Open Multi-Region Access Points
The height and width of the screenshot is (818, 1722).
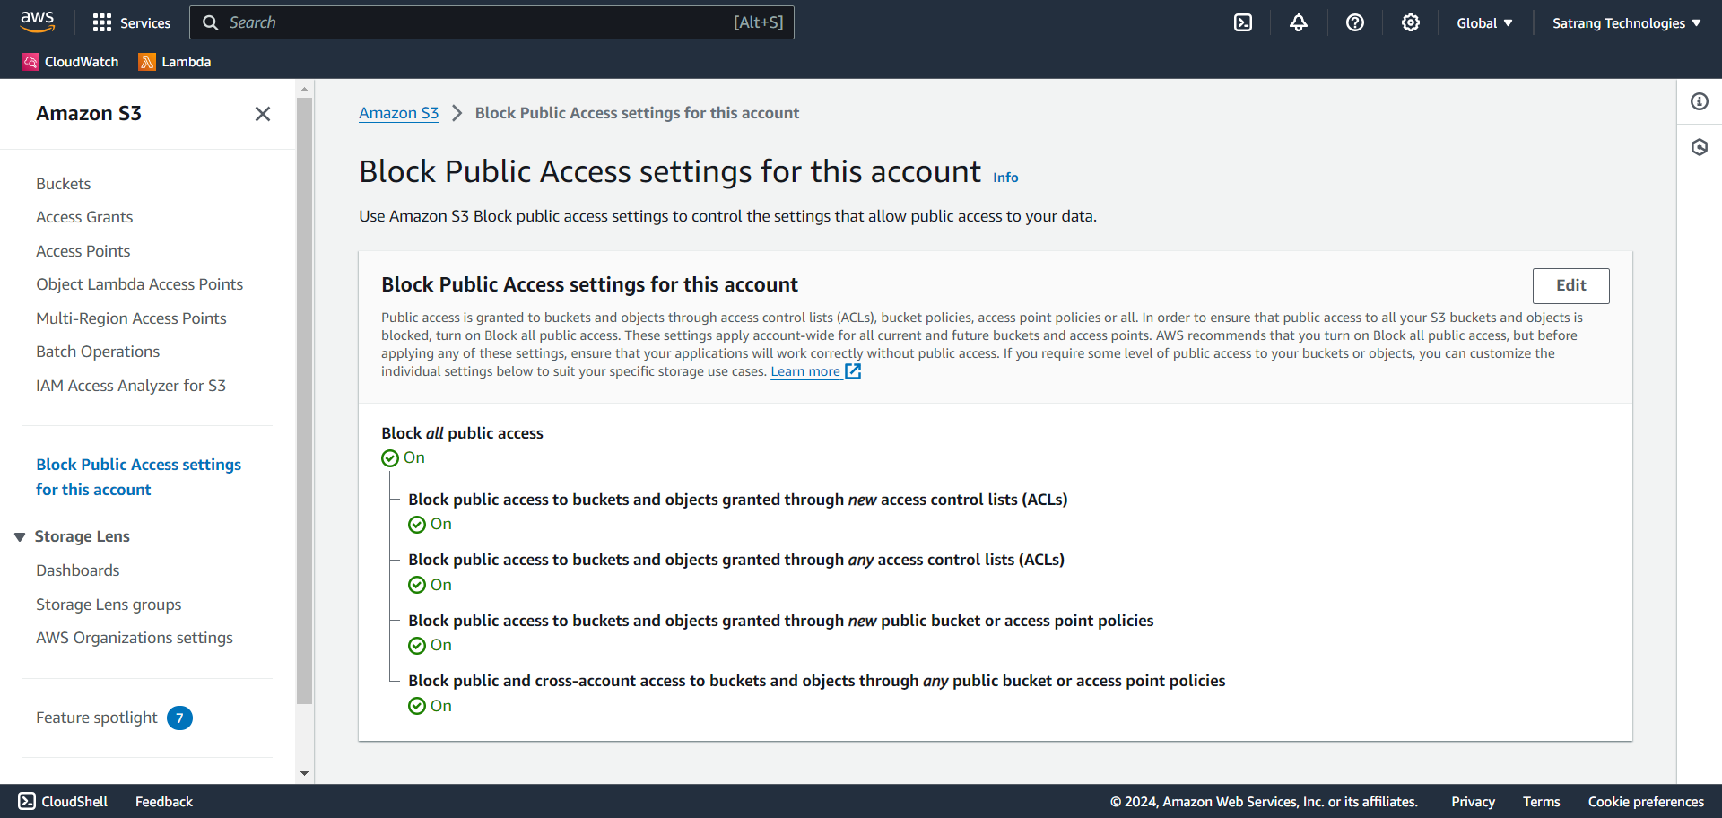[131, 318]
